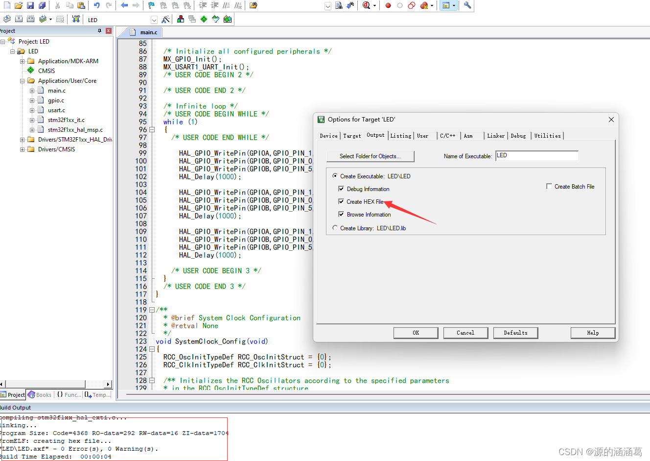Open the C/C++ tab
The image size is (650, 461).
(x=447, y=136)
